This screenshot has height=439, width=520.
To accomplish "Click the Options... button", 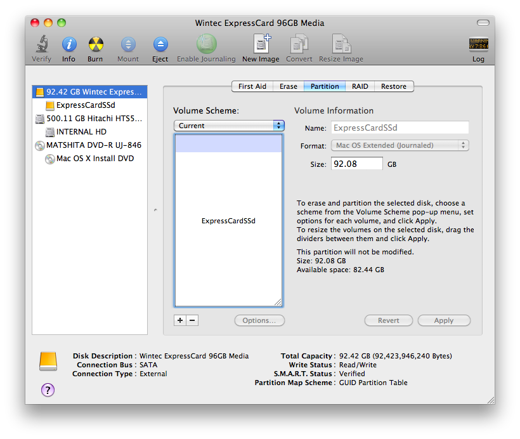I will click(x=259, y=320).
